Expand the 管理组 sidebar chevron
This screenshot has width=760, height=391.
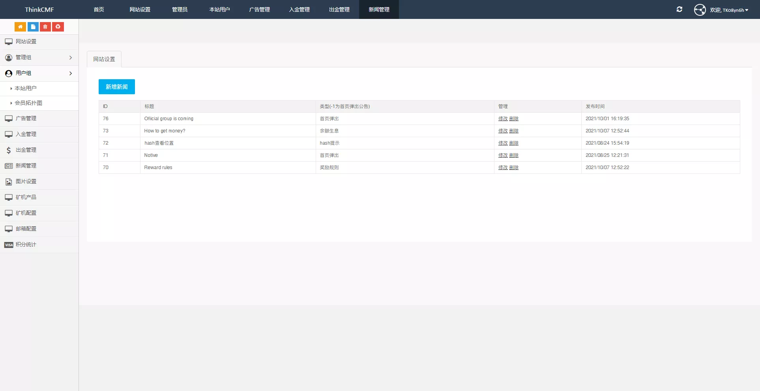[x=71, y=58]
